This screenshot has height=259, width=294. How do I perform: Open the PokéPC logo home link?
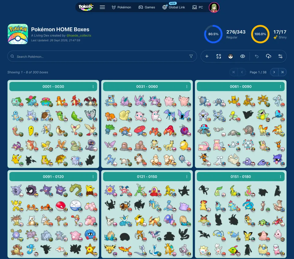[x=86, y=7]
